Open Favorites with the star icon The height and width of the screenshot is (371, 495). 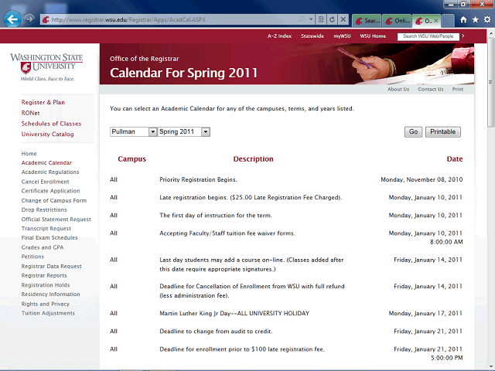tap(475, 20)
